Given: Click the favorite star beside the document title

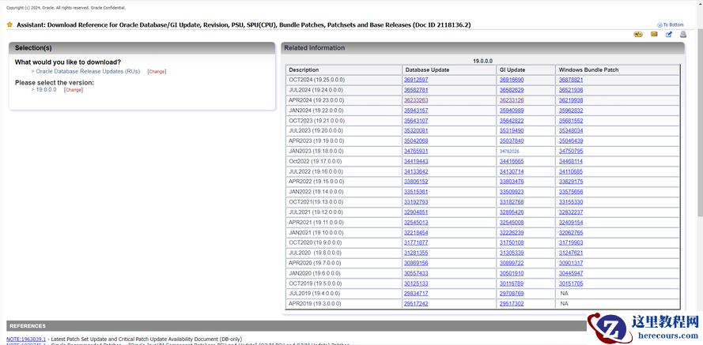Looking at the screenshot, I should click(9, 25).
